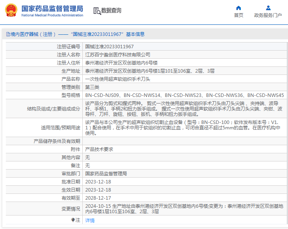Click the 注册人住所 row label
The height and width of the screenshot is (229, 288).
68,63
